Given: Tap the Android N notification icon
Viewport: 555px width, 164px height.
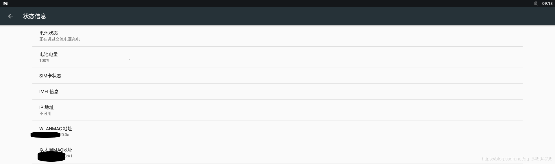Looking at the screenshot, I should point(5,3).
